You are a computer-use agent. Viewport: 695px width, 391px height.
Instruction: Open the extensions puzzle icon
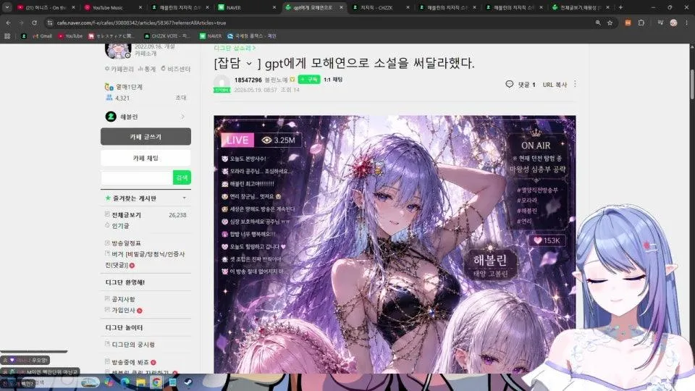641,22
